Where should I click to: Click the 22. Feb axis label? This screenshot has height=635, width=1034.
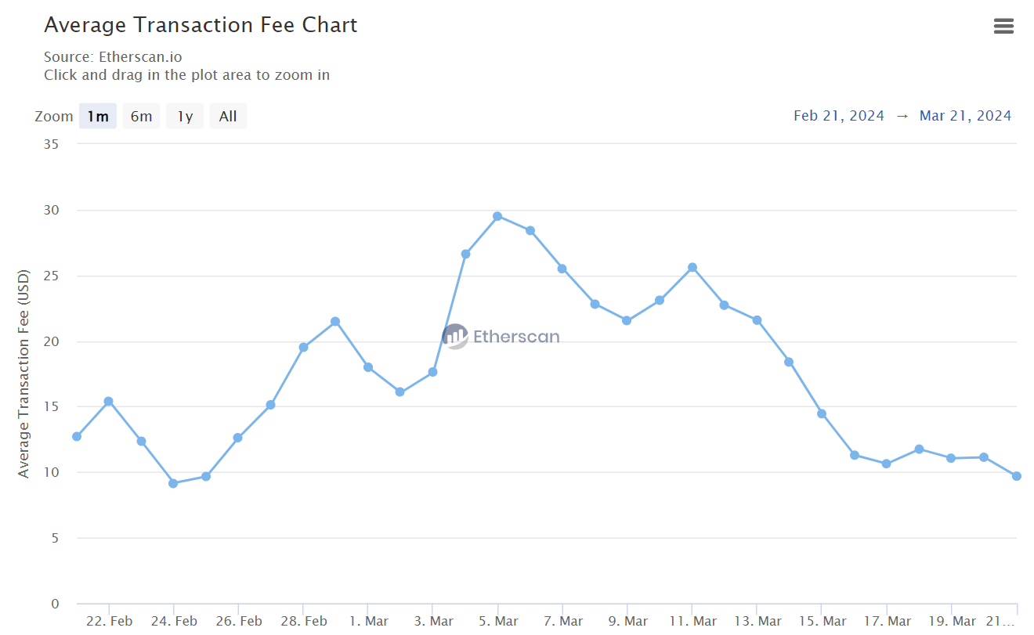click(110, 620)
